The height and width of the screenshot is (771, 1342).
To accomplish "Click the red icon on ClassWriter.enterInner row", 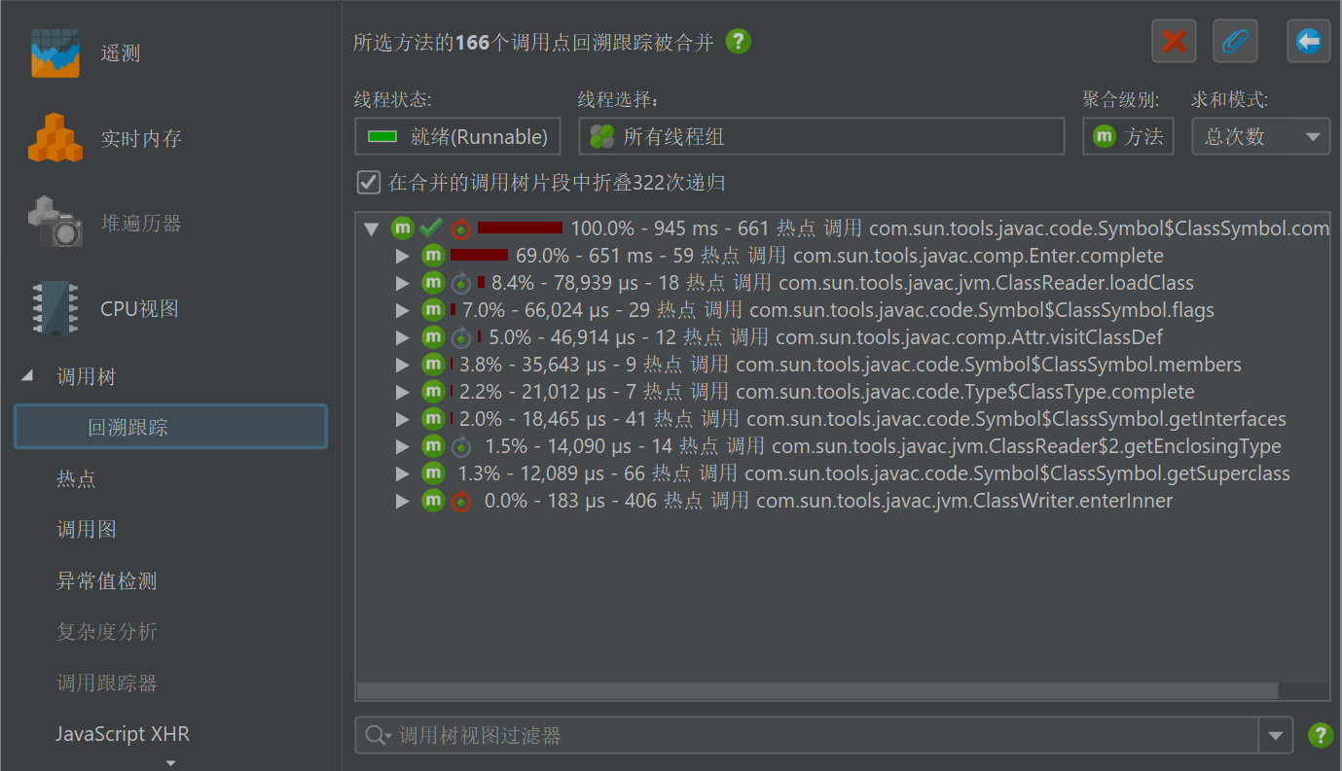I will (461, 501).
